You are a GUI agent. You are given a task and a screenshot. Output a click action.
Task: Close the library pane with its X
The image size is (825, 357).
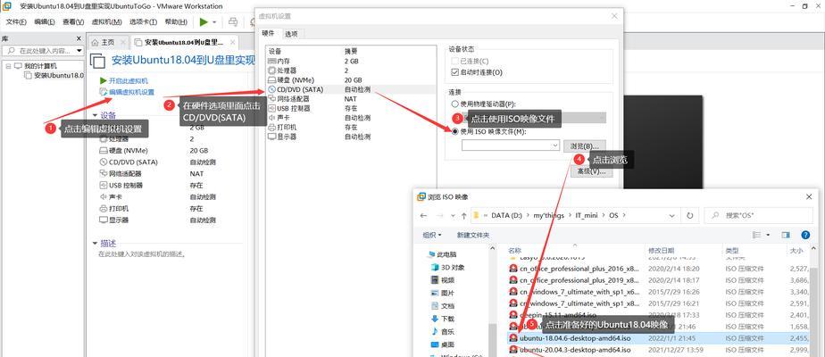coord(79,38)
